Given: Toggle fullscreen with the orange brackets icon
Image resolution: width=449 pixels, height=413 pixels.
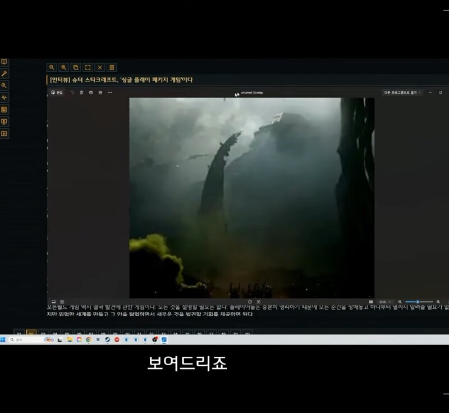Looking at the screenshot, I should pyautogui.click(x=88, y=67).
